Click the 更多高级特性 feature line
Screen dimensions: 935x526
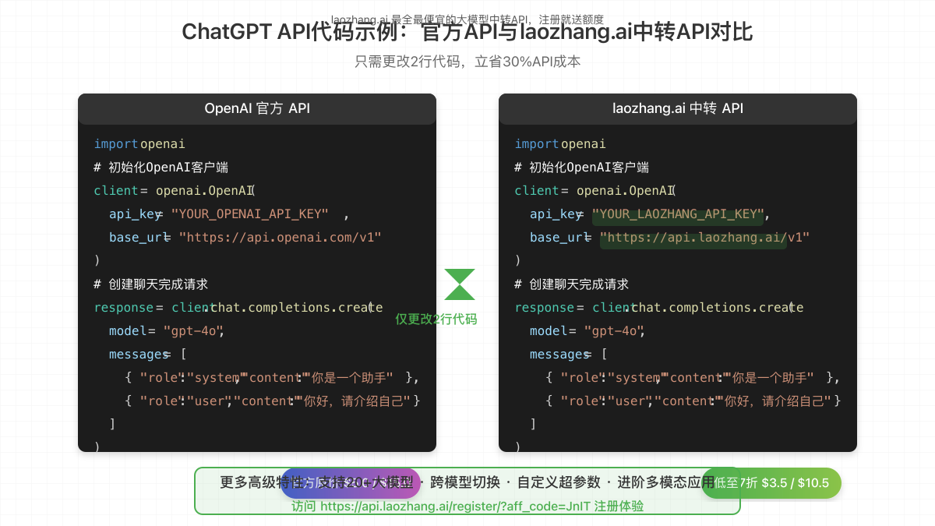467,482
